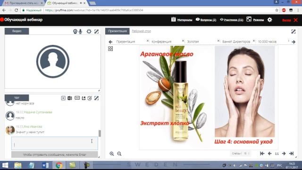
Task: Close the Презентация file tab
Action: 148,41
